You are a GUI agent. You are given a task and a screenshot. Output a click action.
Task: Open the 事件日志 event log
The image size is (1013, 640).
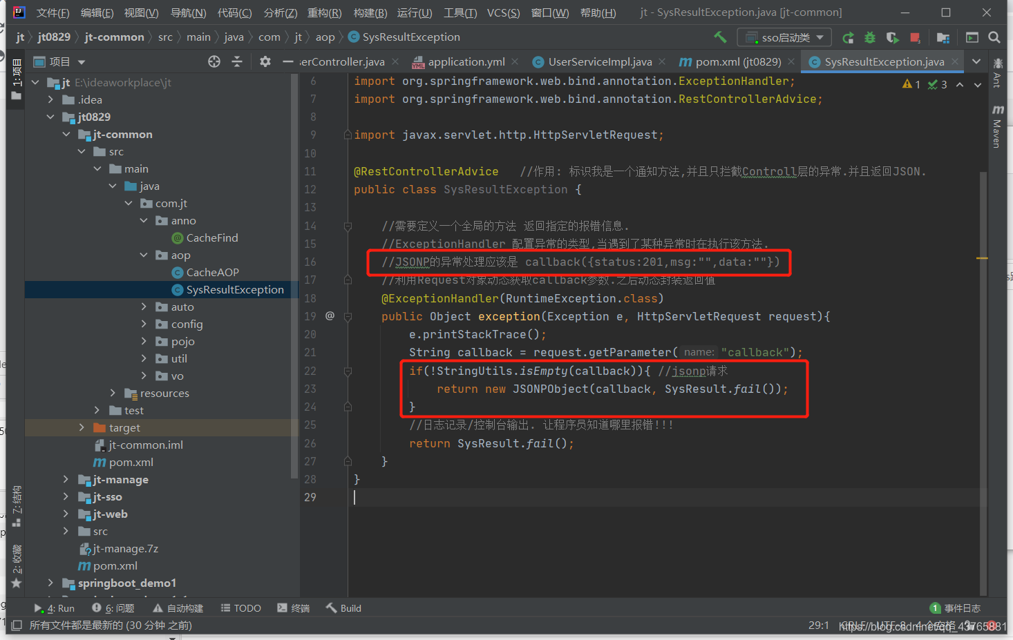click(x=956, y=608)
